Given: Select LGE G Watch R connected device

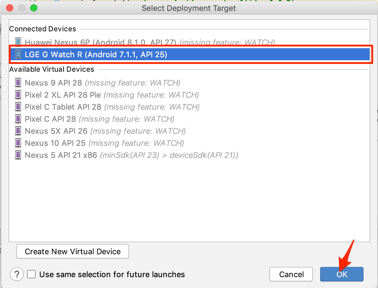Looking at the screenshot, I should tap(96, 55).
